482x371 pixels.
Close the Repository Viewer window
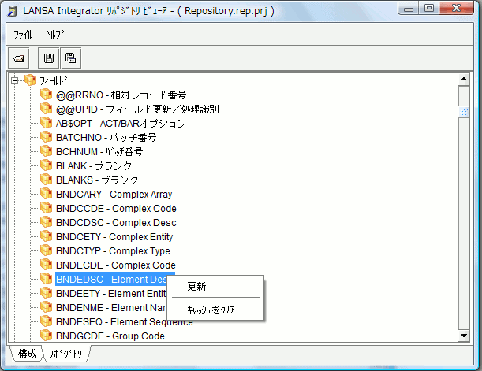[457, 9]
